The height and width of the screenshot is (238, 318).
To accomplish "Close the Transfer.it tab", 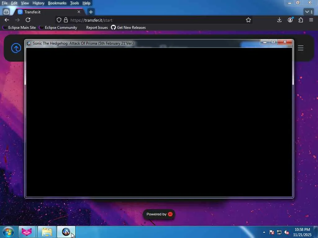I will [79, 12].
